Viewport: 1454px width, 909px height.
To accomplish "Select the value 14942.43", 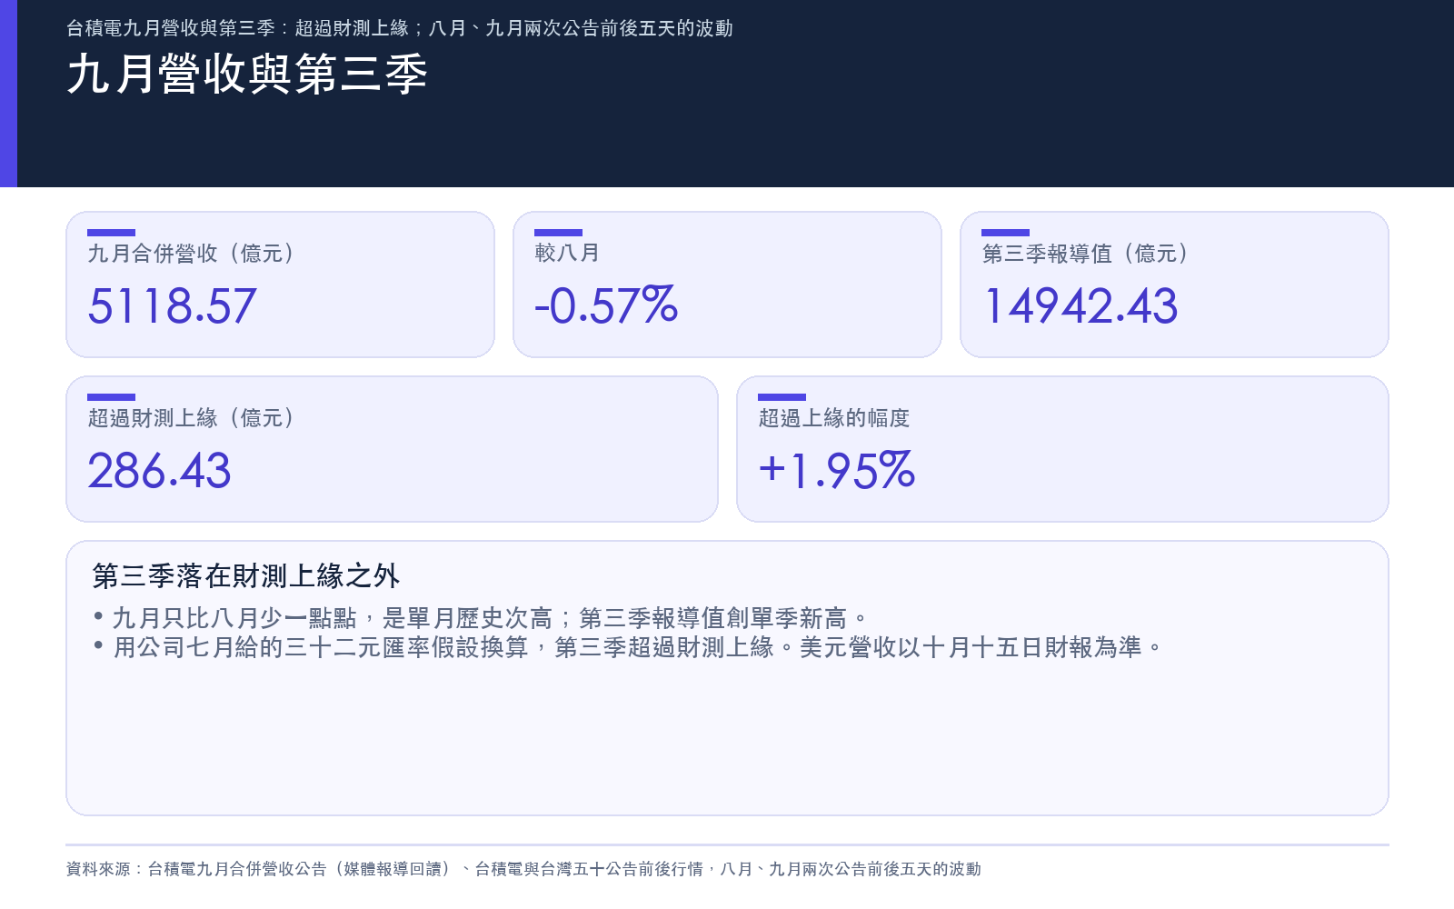I will coord(1081,305).
